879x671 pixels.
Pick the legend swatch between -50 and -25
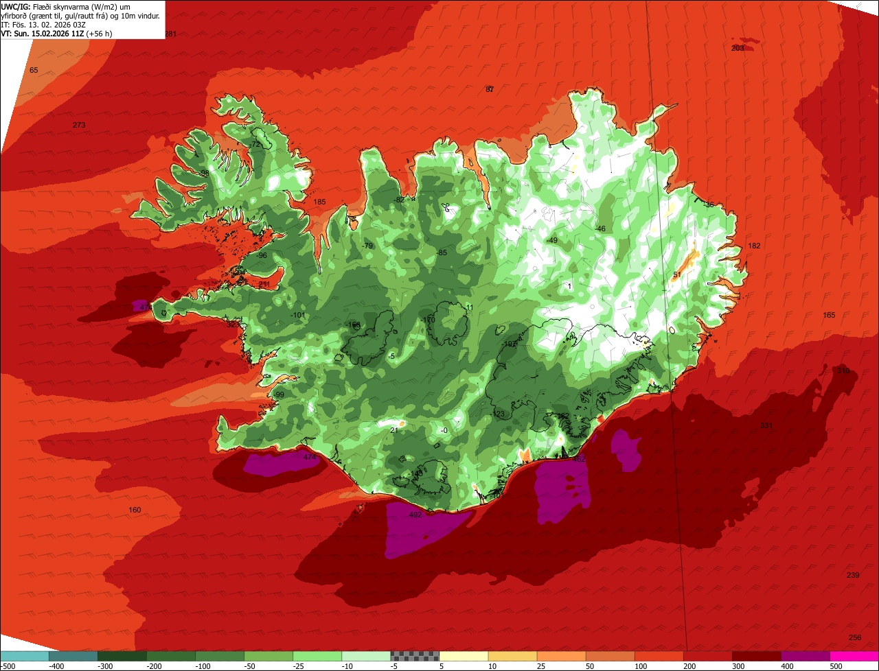click(x=269, y=656)
